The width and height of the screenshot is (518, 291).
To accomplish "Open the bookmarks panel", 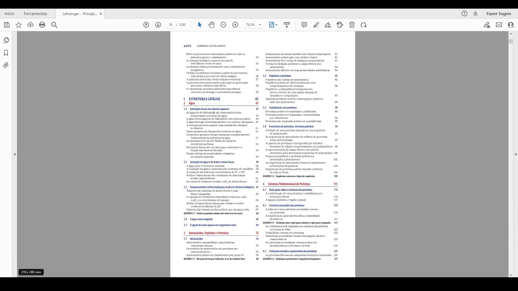I will click(6, 53).
